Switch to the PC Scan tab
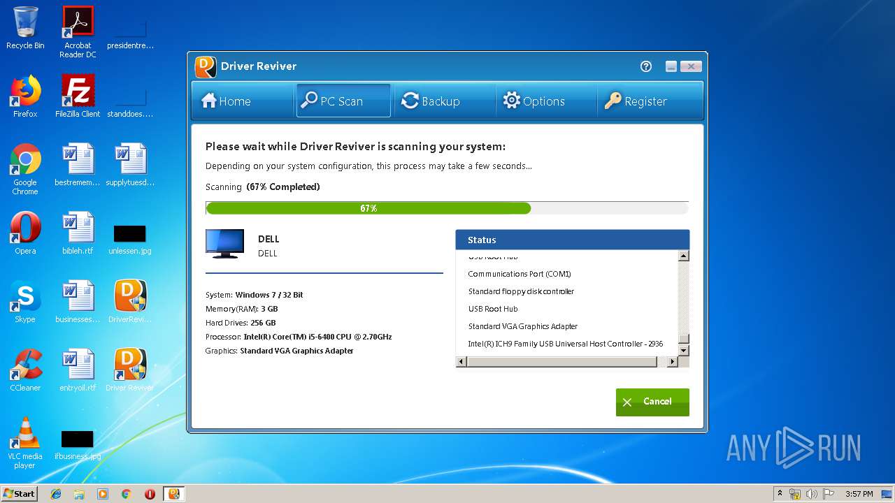This screenshot has height=503, width=895. click(x=343, y=101)
